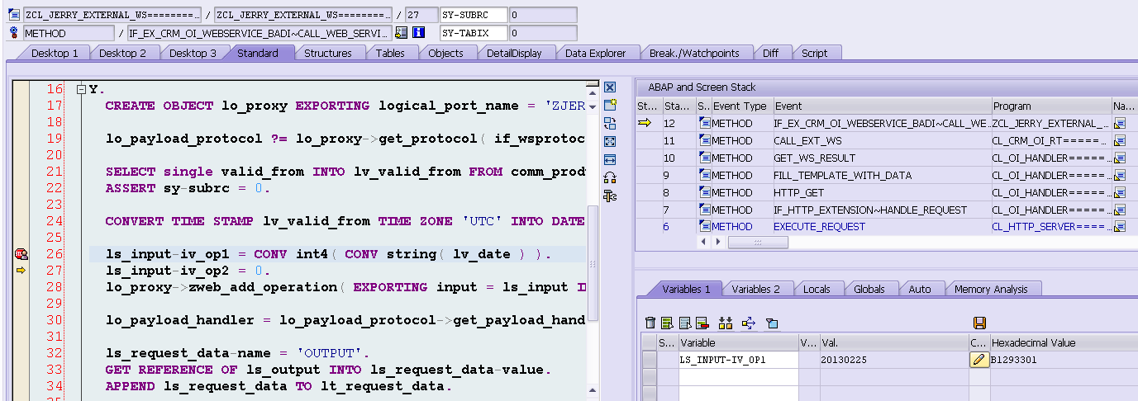Click the SY-TABIX field

click(473, 33)
